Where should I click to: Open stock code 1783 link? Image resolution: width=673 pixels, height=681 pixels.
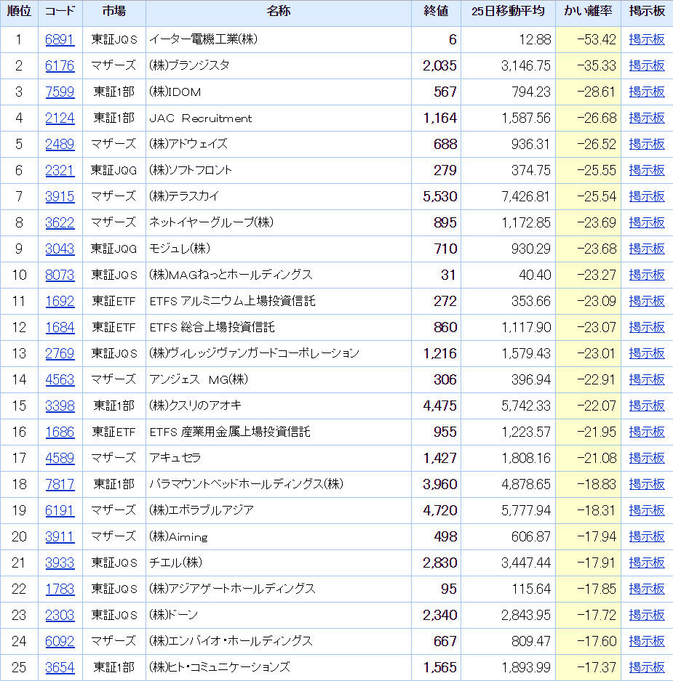click(60, 589)
